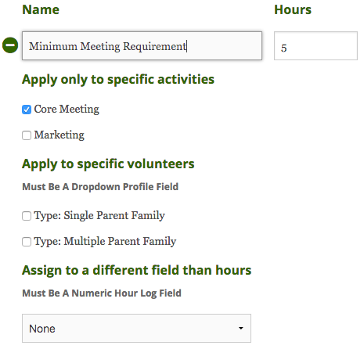Check the Multiple Parent Family checkbox
Image resolution: width=364 pixels, height=349 pixels.
point(27,242)
